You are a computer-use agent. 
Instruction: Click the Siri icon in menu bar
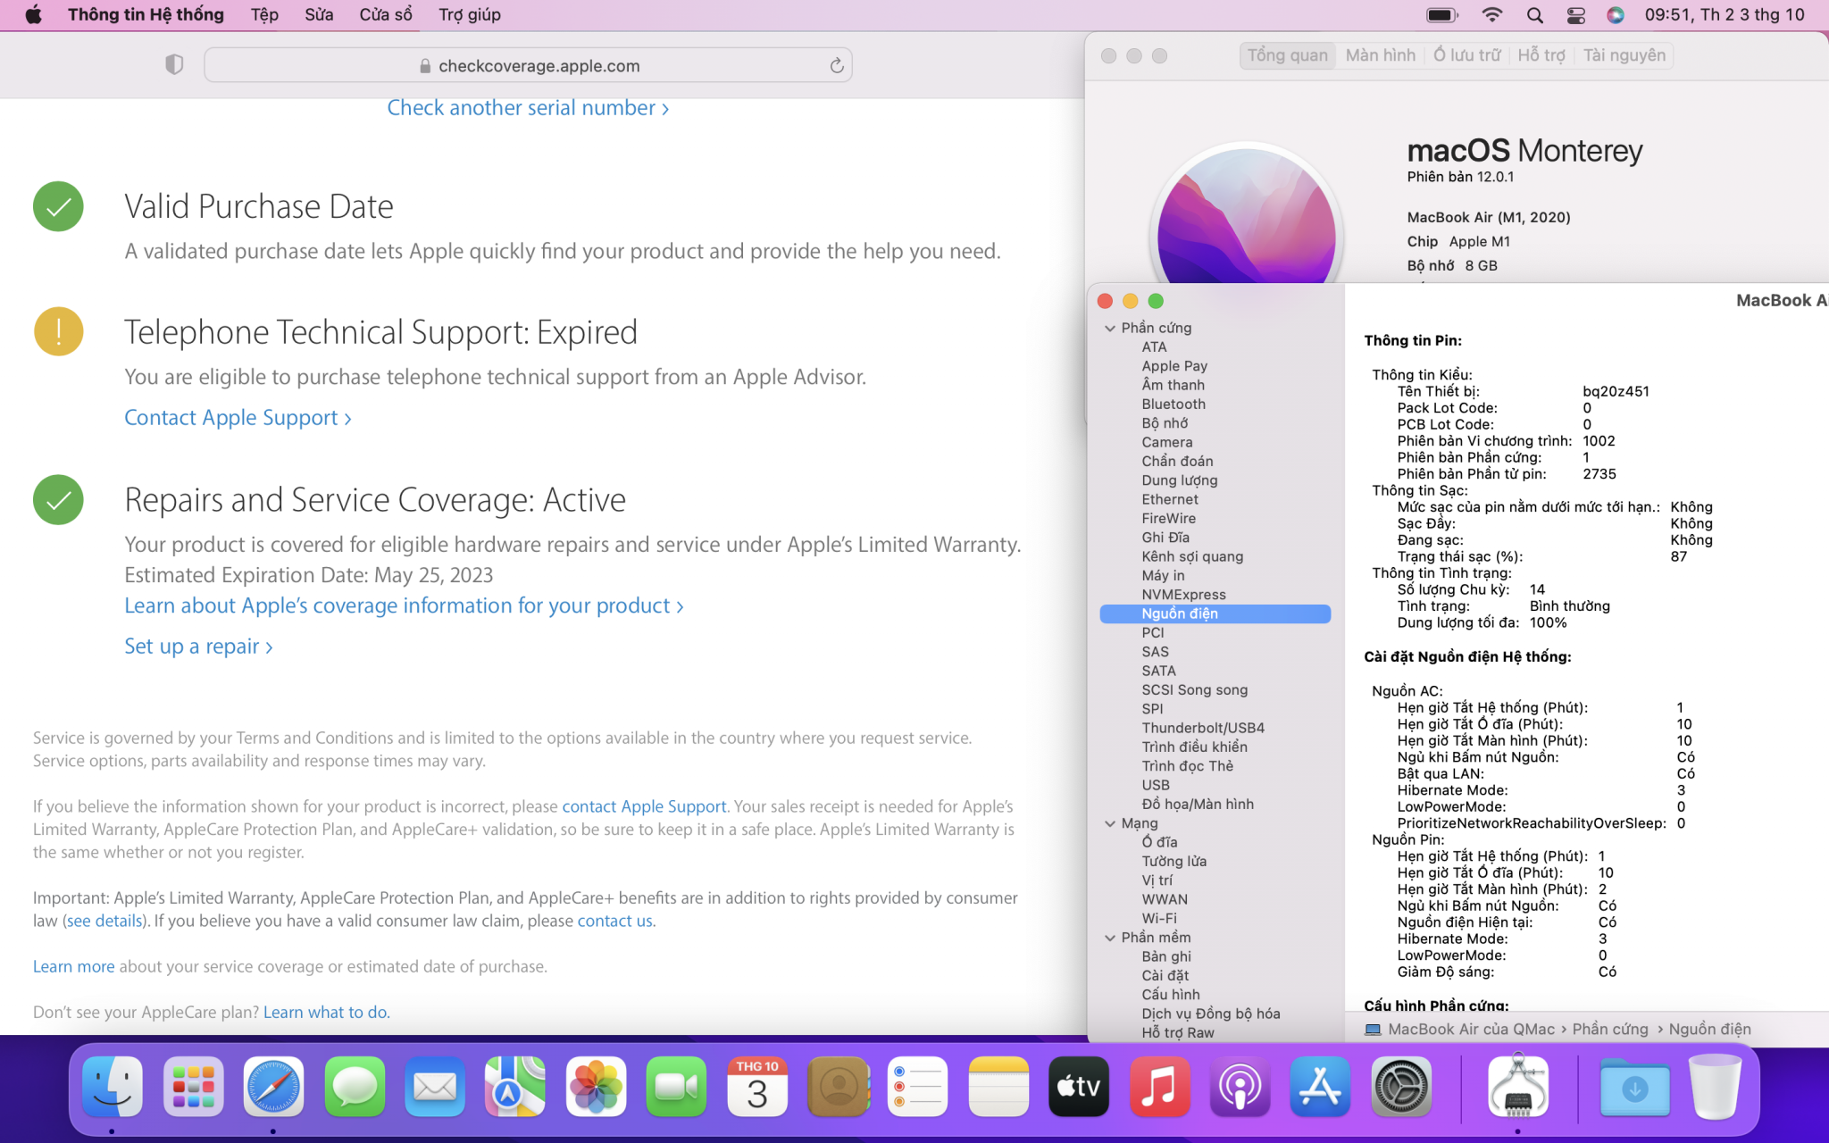coord(1615,15)
